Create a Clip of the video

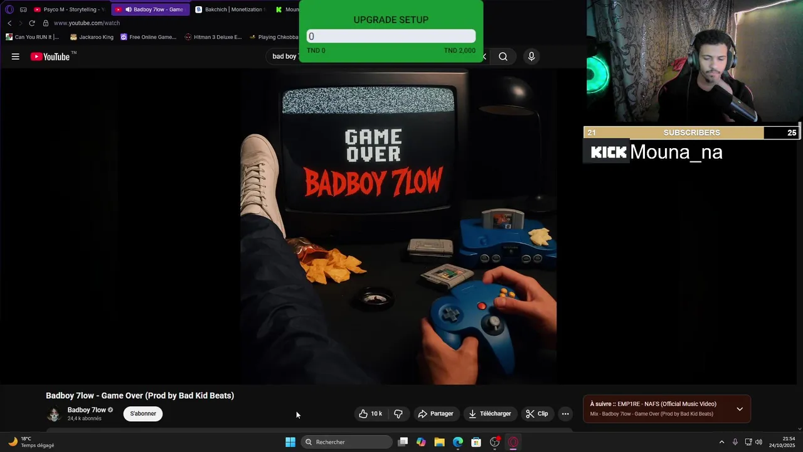[x=537, y=414]
